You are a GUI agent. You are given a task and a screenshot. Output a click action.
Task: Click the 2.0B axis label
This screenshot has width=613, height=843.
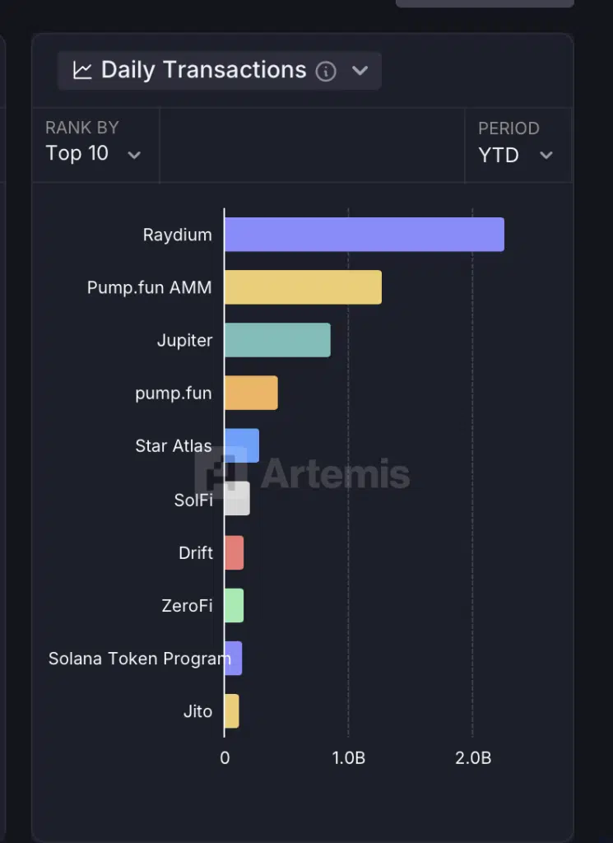pos(471,758)
